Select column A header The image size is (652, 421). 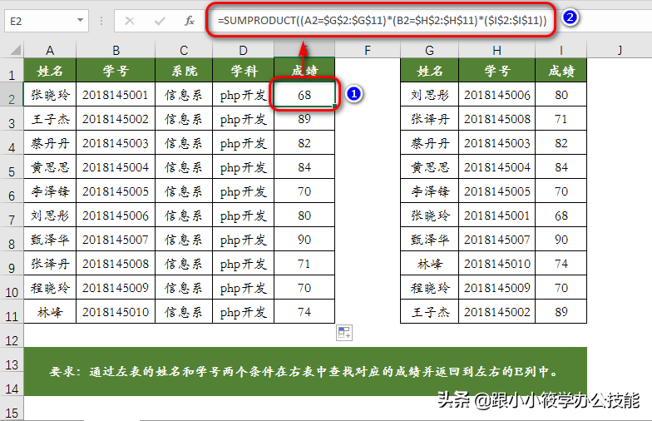[50, 50]
